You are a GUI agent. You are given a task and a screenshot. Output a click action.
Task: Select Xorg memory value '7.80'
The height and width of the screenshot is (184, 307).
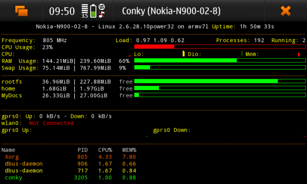pyautogui.click(x=129, y=157)
